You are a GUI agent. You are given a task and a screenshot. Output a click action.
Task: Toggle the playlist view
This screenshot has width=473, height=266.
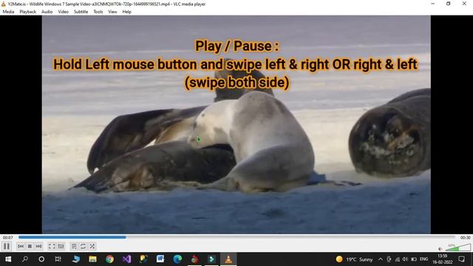(74, 246)
